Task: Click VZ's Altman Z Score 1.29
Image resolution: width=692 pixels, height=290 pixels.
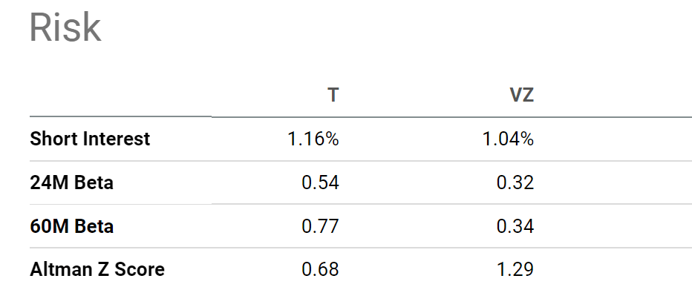Action: point(515,269)
